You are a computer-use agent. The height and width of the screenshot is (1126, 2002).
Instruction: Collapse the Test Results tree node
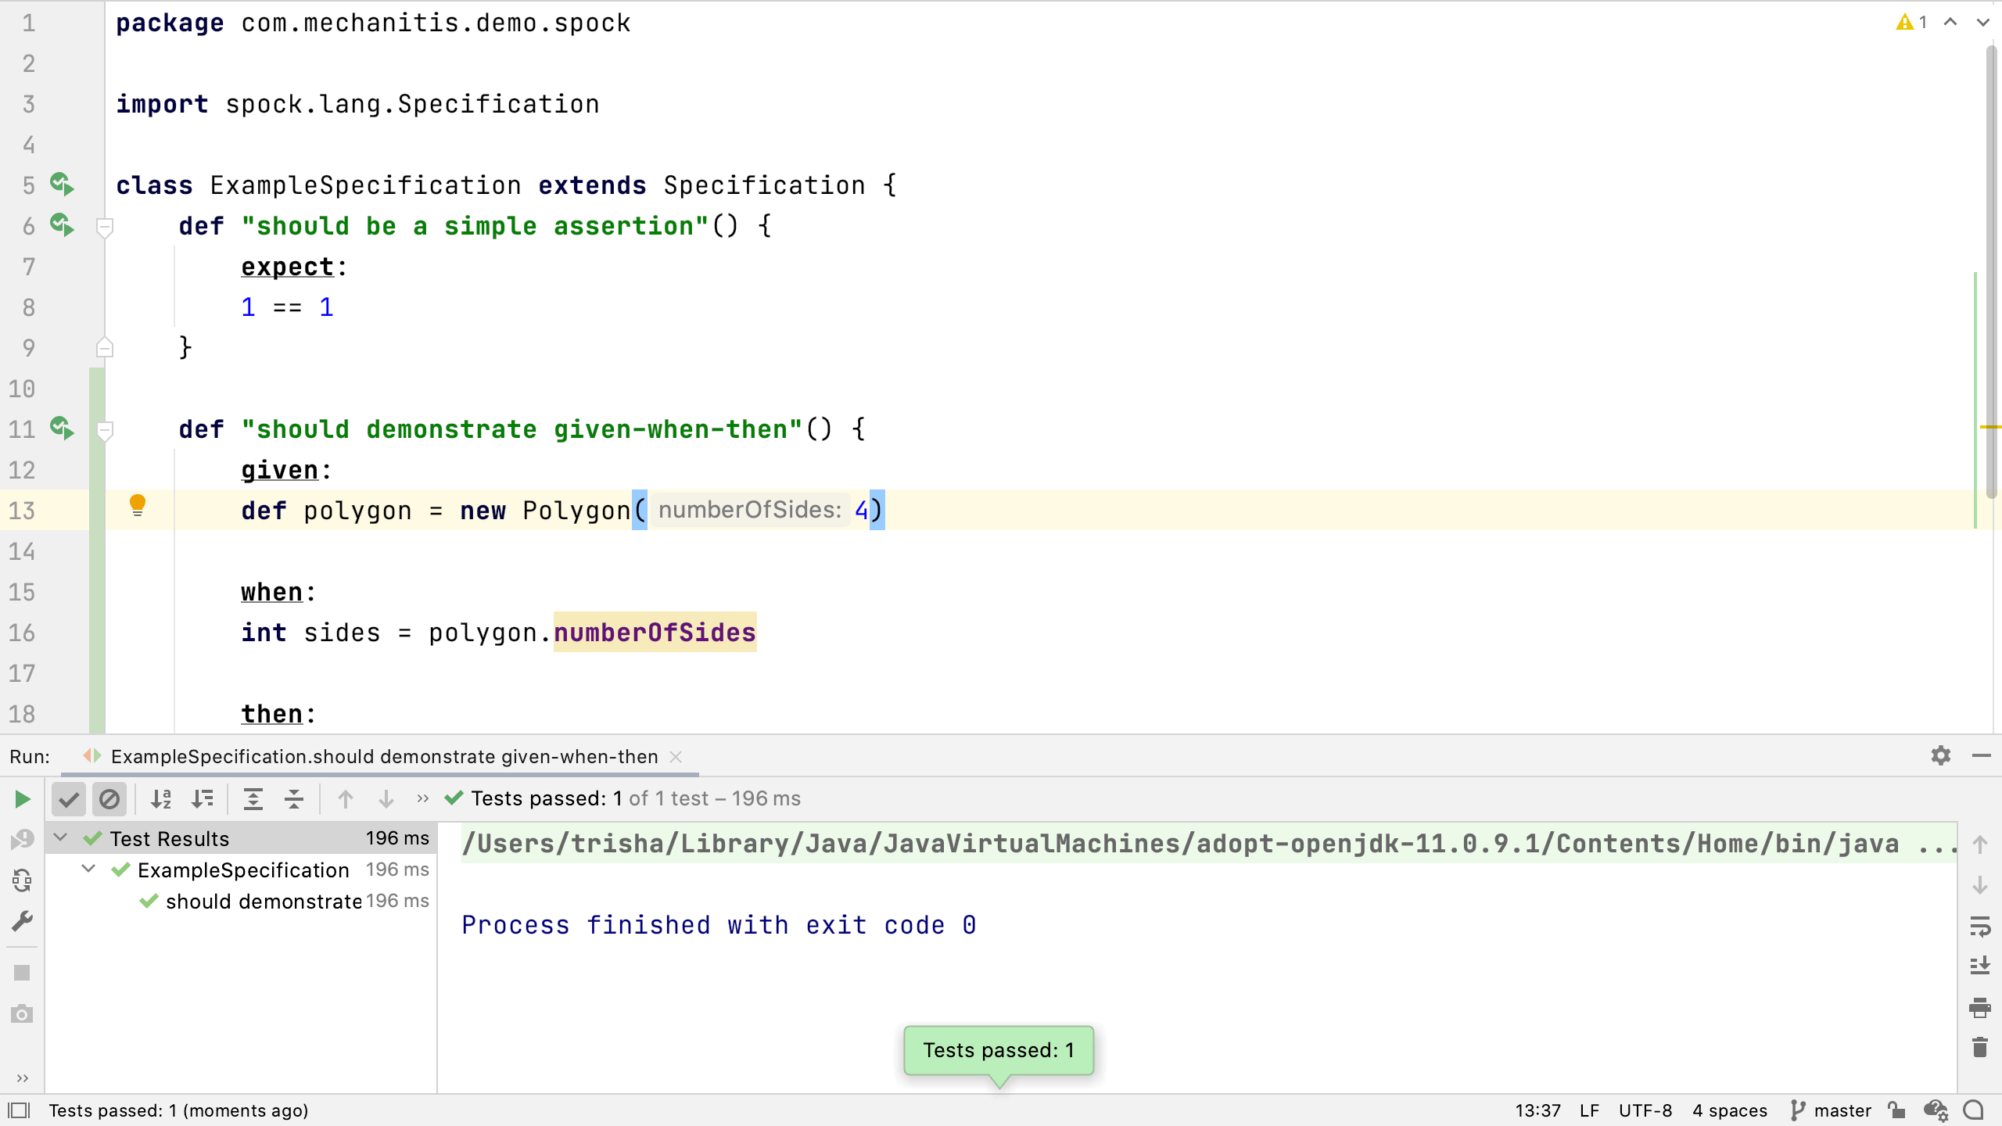[x=60, y=838]
